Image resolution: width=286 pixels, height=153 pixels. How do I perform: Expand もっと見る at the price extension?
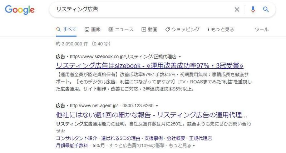182,145
